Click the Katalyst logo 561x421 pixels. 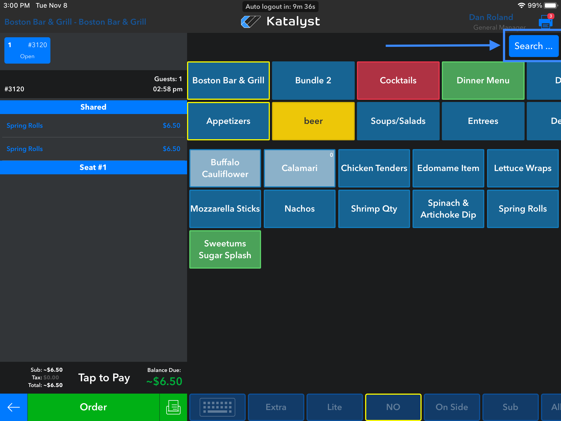point(280,21)
